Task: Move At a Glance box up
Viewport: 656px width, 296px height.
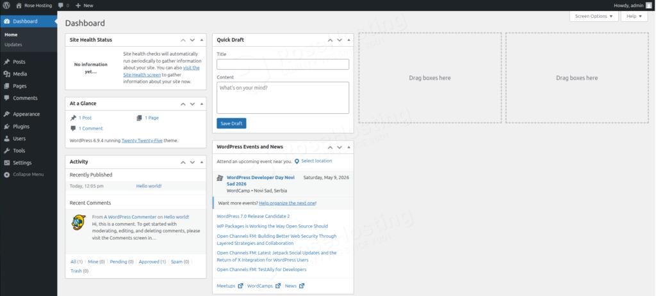Action: [x=183, y=104]
